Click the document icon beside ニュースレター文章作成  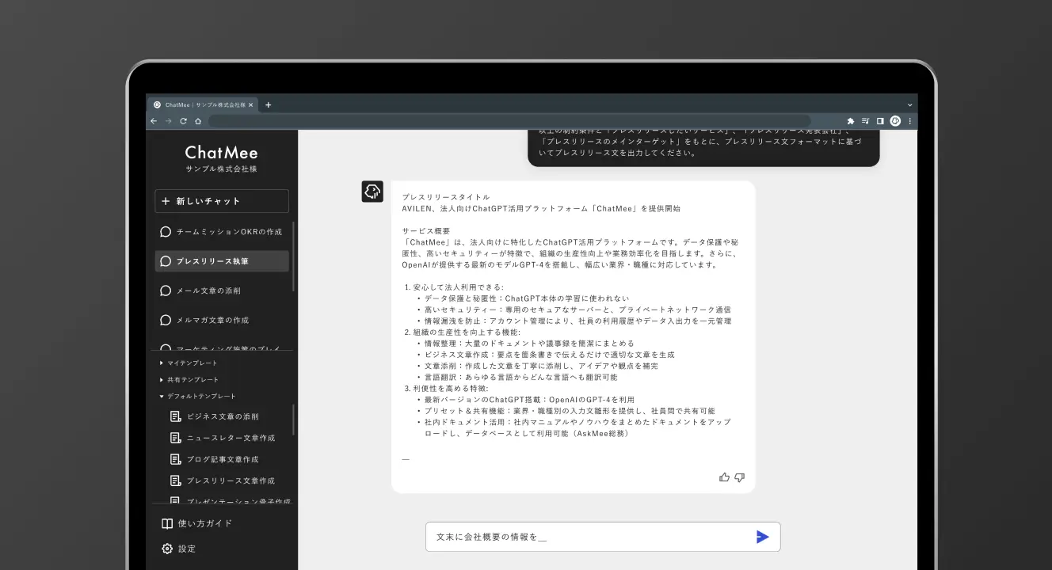pos(176,438)
